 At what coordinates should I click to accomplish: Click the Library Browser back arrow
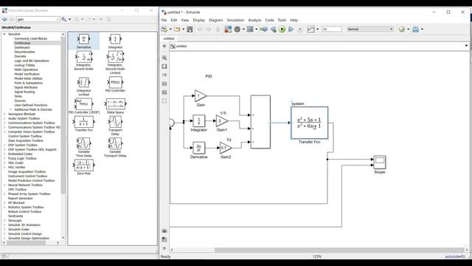[x=4, y=19]
